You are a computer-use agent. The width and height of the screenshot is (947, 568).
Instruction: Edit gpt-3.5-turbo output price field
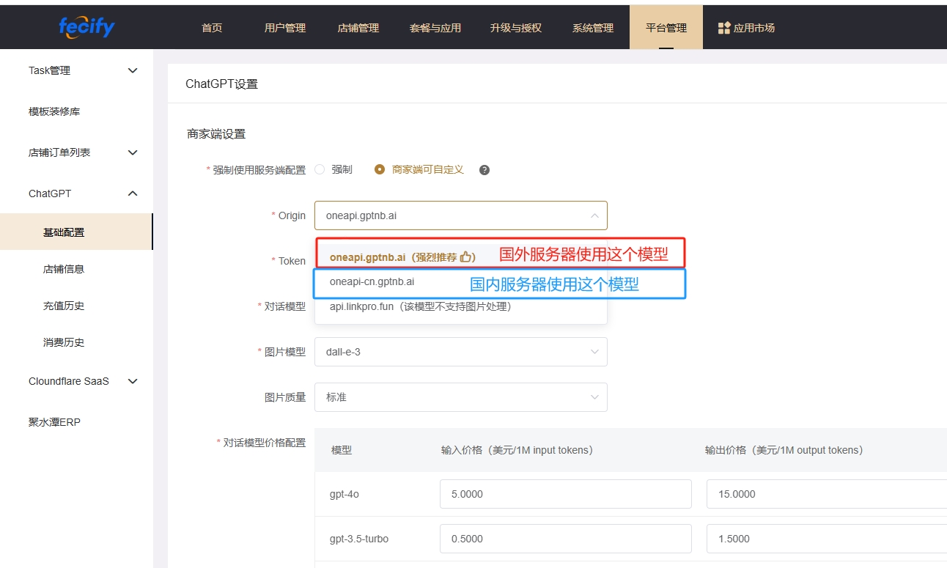[827, 539]
